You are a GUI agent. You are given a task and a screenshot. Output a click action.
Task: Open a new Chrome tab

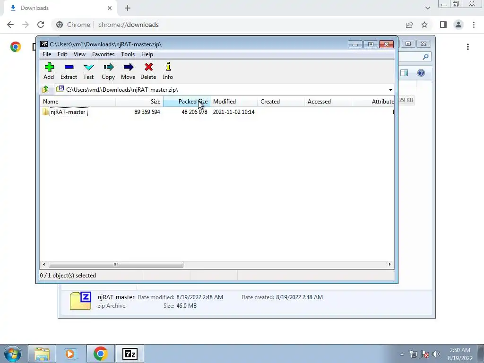(128, 8)
